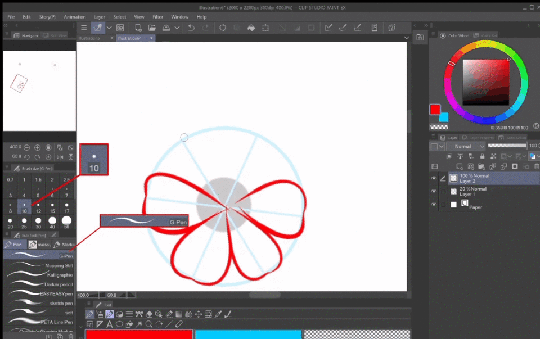The height and width of the screenshot is (339, 540).
Task: Hide Layer 2 using its eye icon
Action: pyautogui.click(x=434, y=178)
